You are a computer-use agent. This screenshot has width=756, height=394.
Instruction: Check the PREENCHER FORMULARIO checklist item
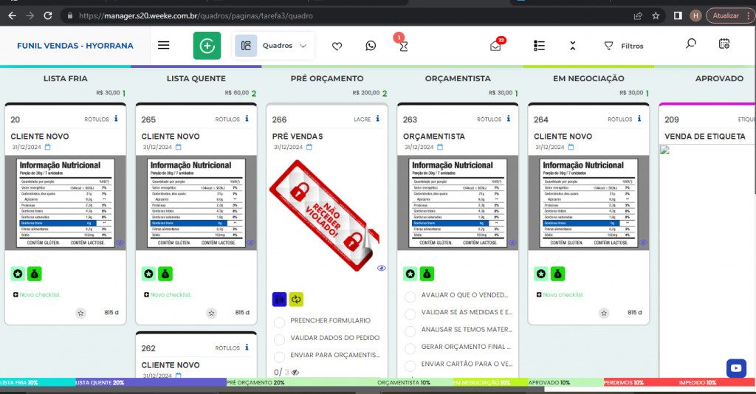[279, 322]
